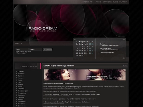
Task: Open Поиск menu item
Action: 20,80
